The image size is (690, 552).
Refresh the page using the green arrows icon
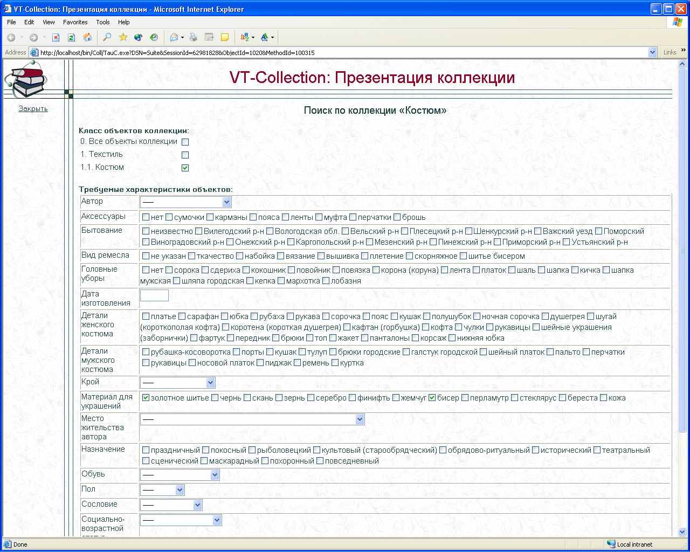point(71,37)
